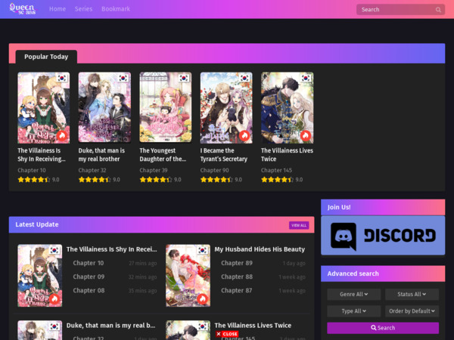Click the search magnifier icon in header
Screen dimensions: 454x340
(x=438, y=10)
